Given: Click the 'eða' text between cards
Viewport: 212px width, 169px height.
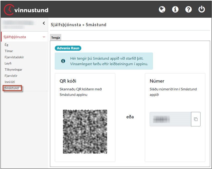Looking at the screenshot, I should (130, 117).
